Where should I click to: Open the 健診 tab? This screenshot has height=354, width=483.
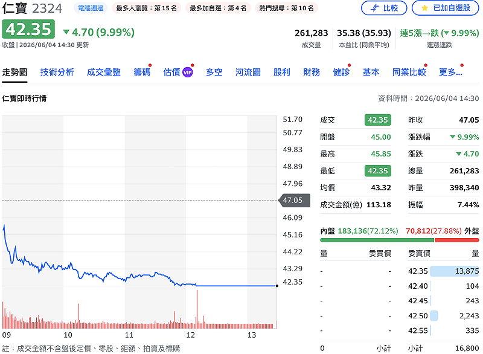click(341, 72)
